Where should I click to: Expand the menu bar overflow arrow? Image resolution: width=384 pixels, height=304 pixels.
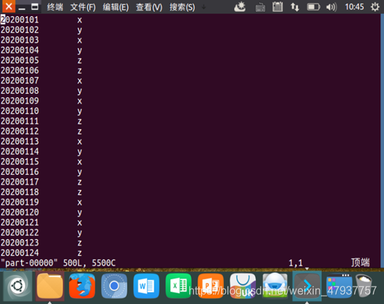coord(204,7)
